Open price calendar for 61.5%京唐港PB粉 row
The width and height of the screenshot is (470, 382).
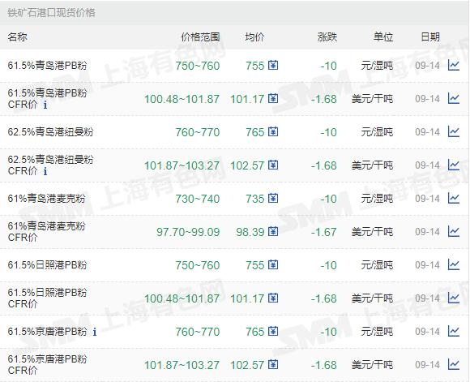[x=273, y=332]
